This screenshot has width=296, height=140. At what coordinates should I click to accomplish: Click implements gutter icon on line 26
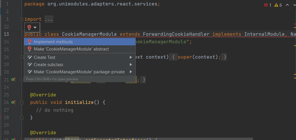(x=13, y=102)
